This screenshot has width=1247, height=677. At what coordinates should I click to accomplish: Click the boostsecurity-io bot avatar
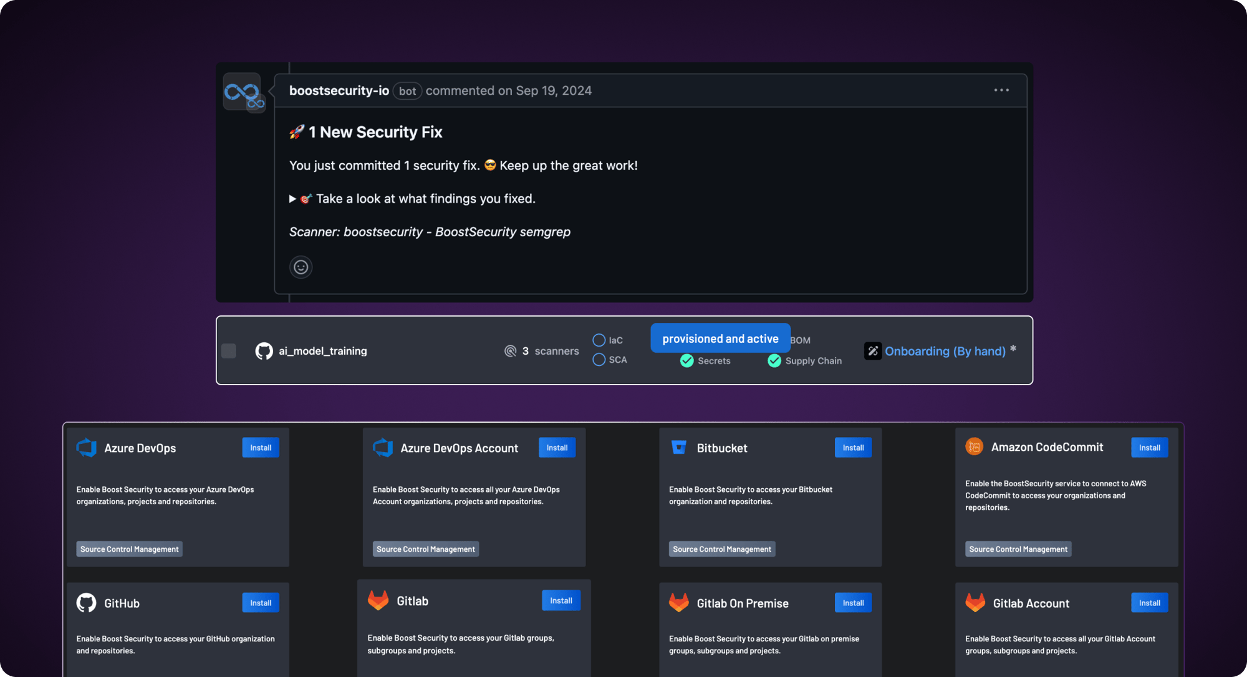point(243,92)
